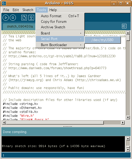The height and width of the screenshot is (159, 132).
Task: Click the Verify/Run play icon
Action: [6, 18]
